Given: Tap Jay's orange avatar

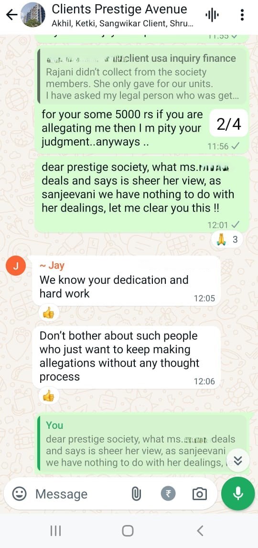Looking at the screenshot, I should (15, 266).
